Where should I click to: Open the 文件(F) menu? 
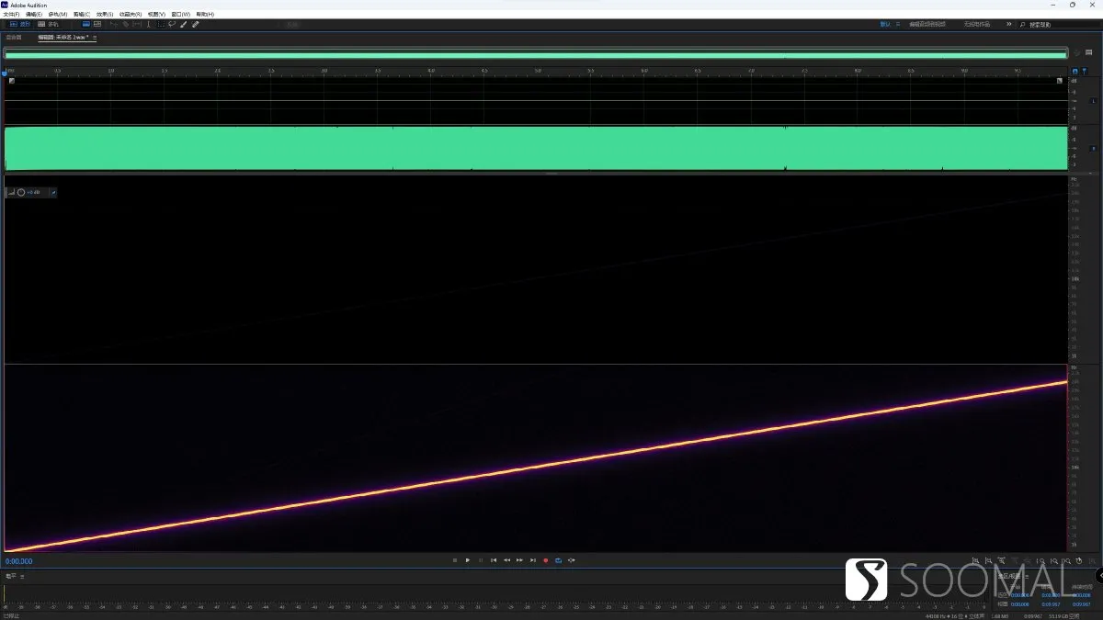click(x=11, y=14)
